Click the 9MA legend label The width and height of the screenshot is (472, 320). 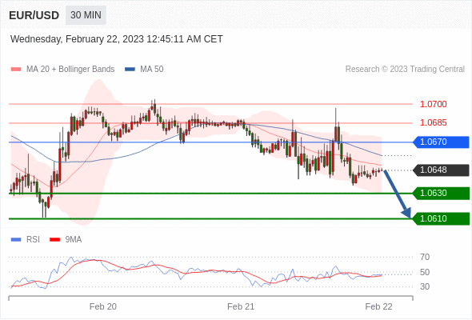[74, 240]
